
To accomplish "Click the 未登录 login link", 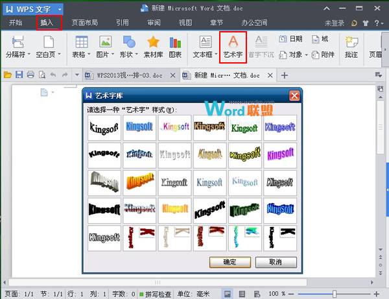I will pos(335,23).
